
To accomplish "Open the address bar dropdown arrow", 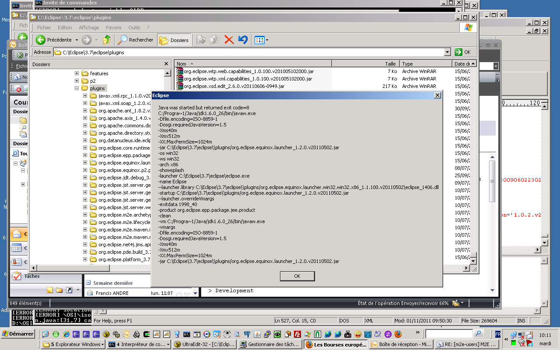I will (x=447, y=52).
